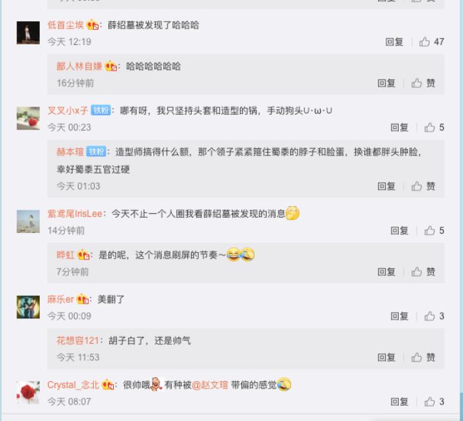Click the 铁粉 badge next to 叉叉小x子
Screen dimensions: 463x421
[101, 111]
